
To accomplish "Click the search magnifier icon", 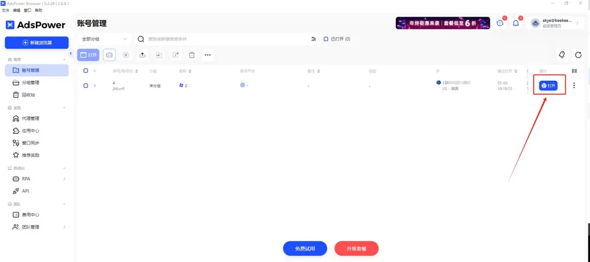I will pyautogui.click(x=141, y=39).
